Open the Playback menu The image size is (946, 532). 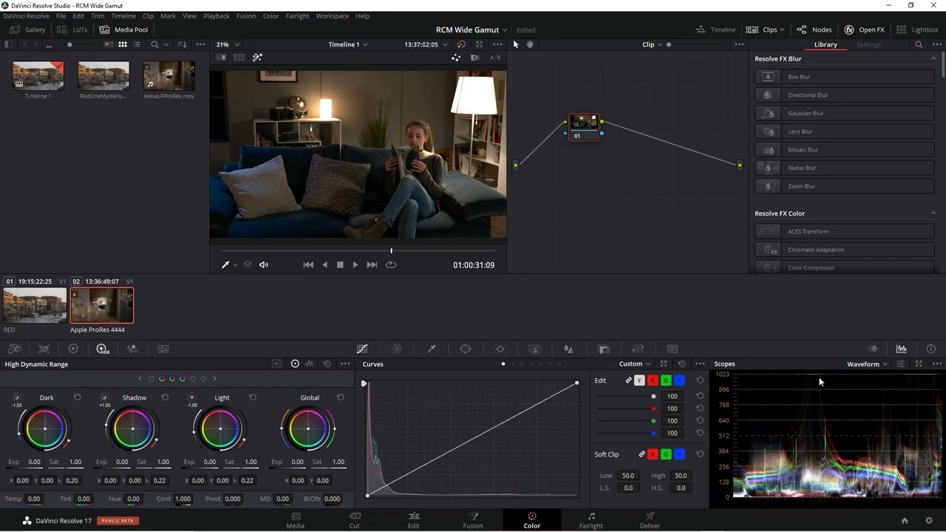(x=217, y=16)
